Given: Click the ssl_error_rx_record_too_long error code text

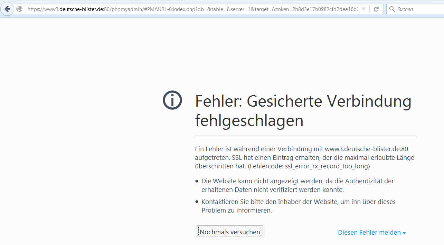Looking at the screenshot, I should click(x=327, y=166).
